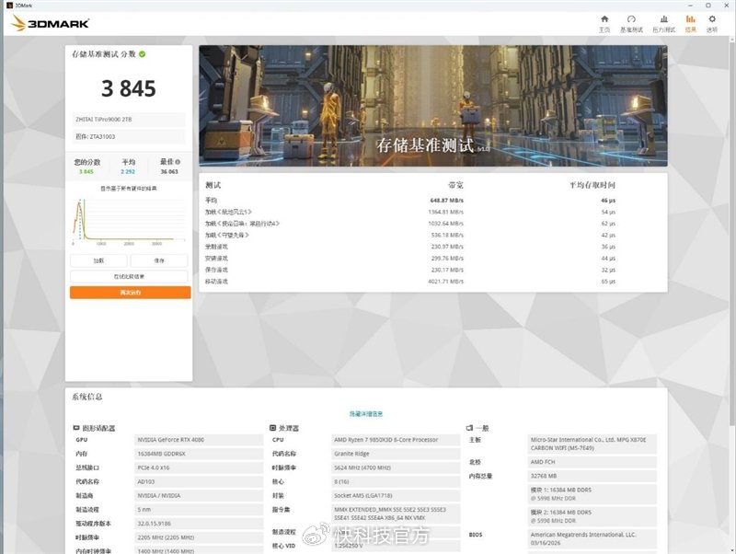Click the average score 2 292

pyautogui.click(x=128, y=172)
